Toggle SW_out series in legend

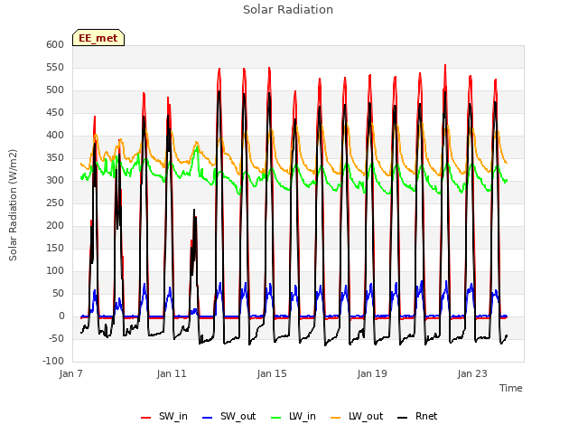[228, 416]
